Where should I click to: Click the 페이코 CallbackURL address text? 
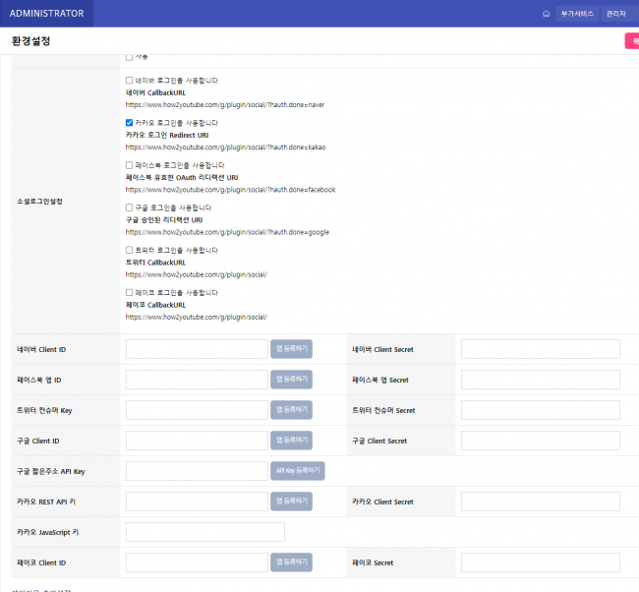point(197,317)
